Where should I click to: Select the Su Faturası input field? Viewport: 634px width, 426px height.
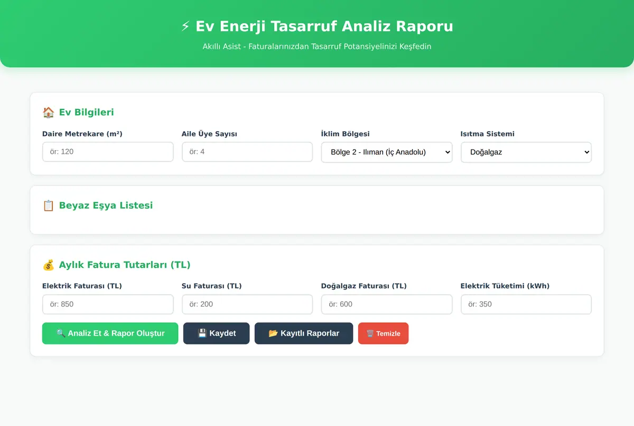pos(247,304)
